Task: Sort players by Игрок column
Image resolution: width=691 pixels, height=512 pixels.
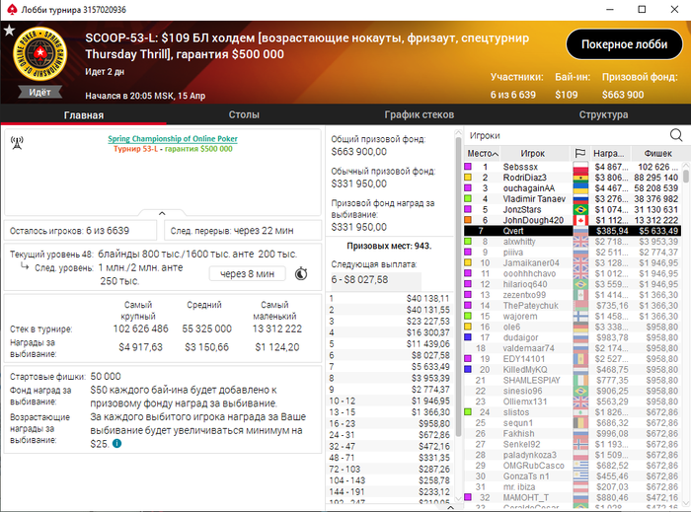Action: click(x=535, y=153)
